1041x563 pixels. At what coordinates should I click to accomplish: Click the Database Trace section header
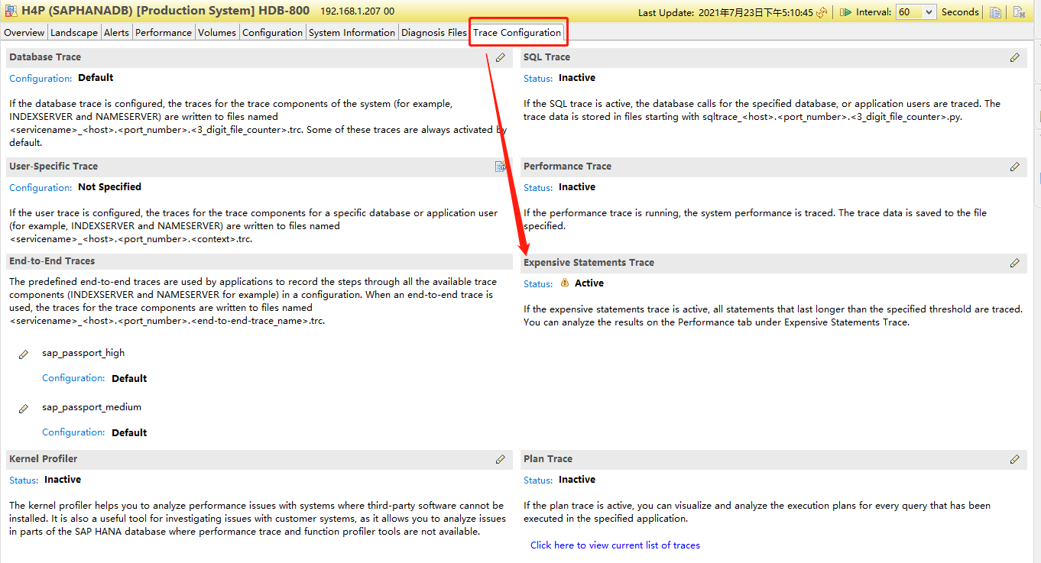coord(45,57)
